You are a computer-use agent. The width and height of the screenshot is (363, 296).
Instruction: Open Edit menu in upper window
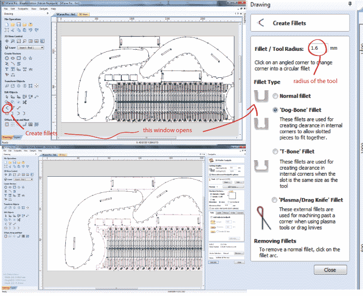[x=13, y=9]
